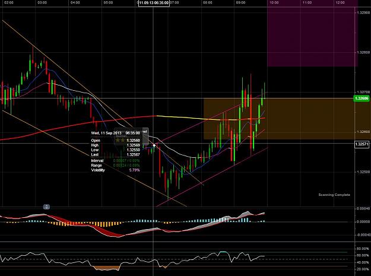Click the MACD axis label -0.00040
The width and height of the screenshot is (371, 276).
coord(363,235)
